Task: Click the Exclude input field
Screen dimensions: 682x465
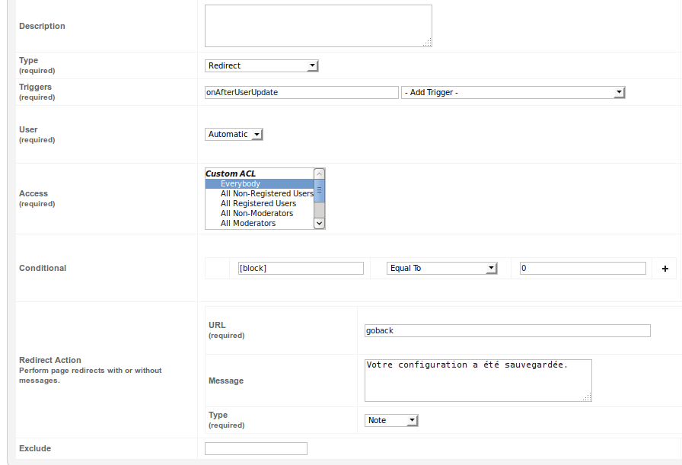Action: (256, 448)
